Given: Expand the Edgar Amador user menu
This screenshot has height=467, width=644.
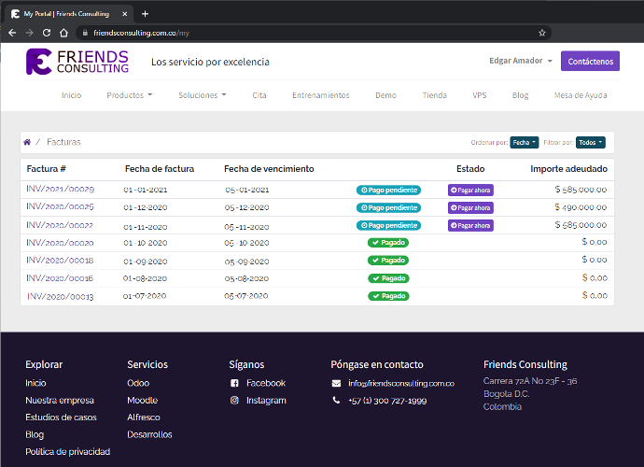Looking at the screenshot, I should click(x=521, y=62).
